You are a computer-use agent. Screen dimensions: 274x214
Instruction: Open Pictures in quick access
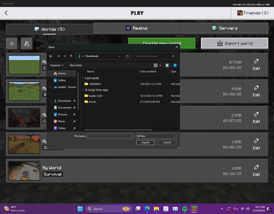coord(62,114)
